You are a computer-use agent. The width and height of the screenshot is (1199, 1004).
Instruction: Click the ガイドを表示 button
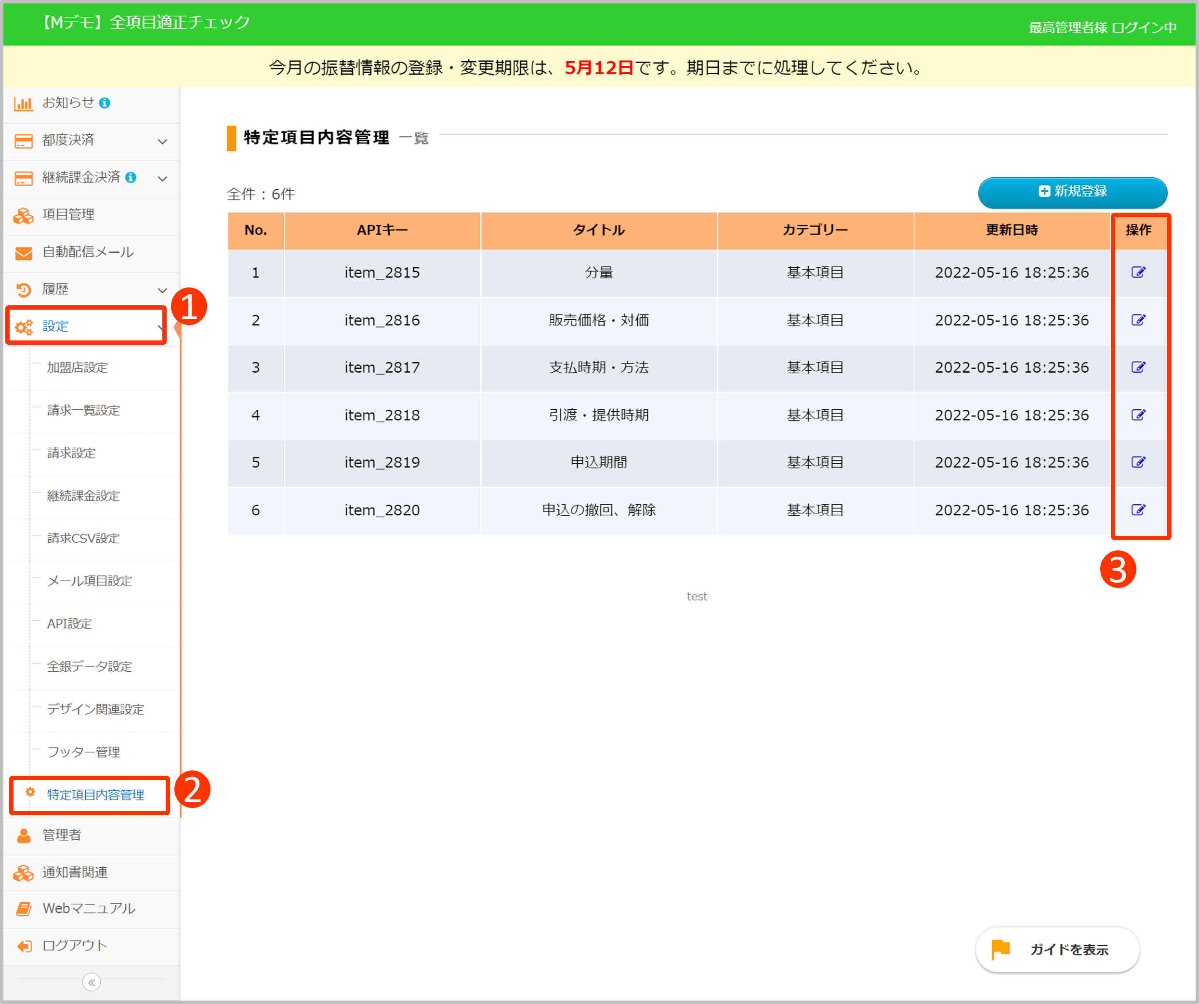tap(1068, 949)
